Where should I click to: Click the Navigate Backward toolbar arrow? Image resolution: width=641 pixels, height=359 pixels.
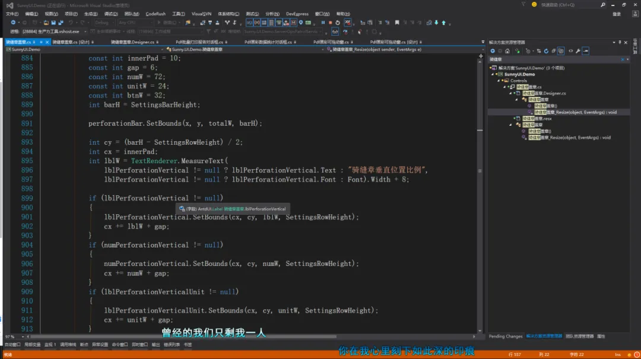13,23
